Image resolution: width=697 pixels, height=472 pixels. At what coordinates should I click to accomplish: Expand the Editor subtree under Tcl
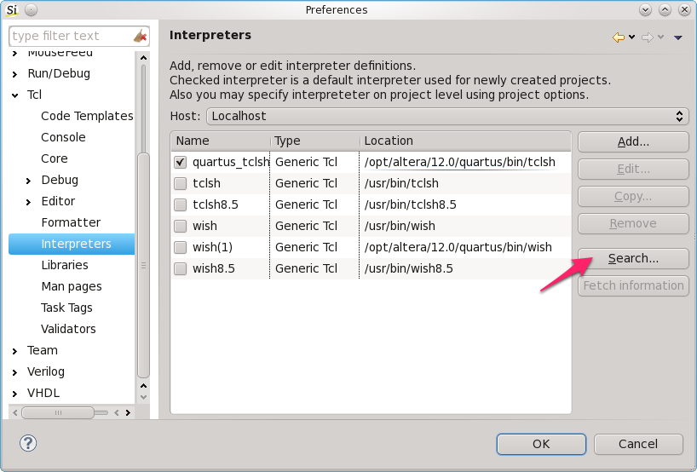pos(29,202)
